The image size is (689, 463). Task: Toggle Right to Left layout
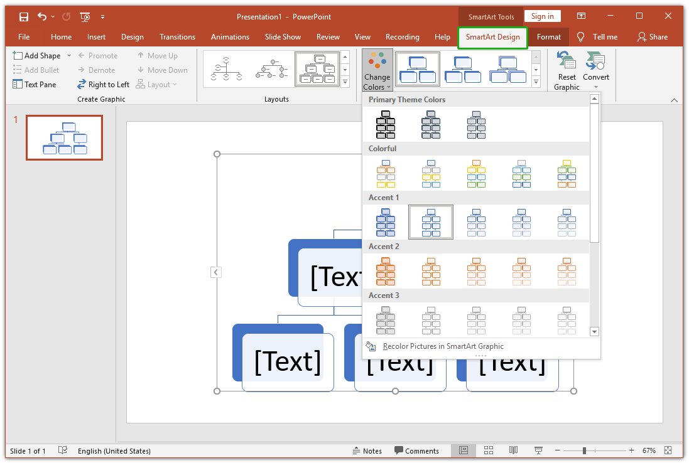click(103, 84)
